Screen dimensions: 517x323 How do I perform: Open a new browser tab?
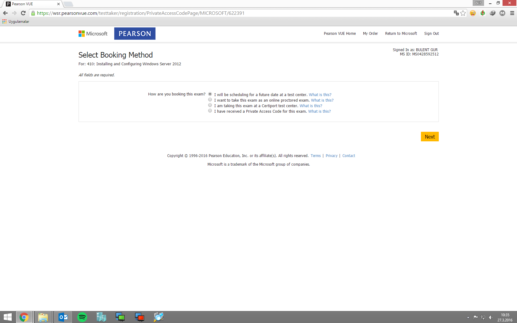pyautogui.click(x=68, y=4)
